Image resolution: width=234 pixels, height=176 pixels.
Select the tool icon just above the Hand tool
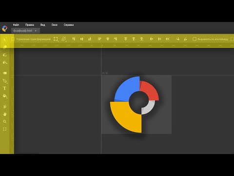click(5, 107)
